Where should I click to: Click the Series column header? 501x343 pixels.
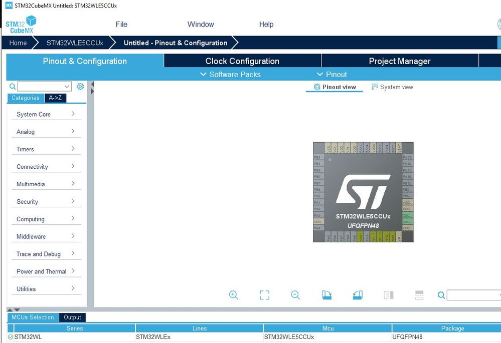click(74, 328)
